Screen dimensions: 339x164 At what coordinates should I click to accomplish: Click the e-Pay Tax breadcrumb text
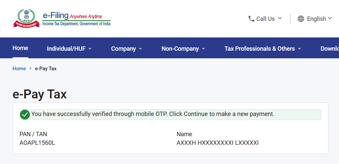click(46, 69)
